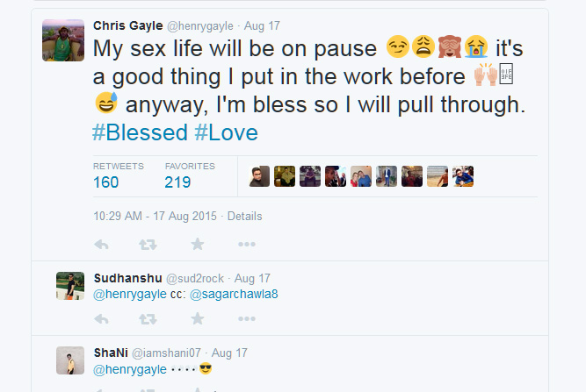
Task: Retweet Sudhanshu's reply
Action: 148,318
